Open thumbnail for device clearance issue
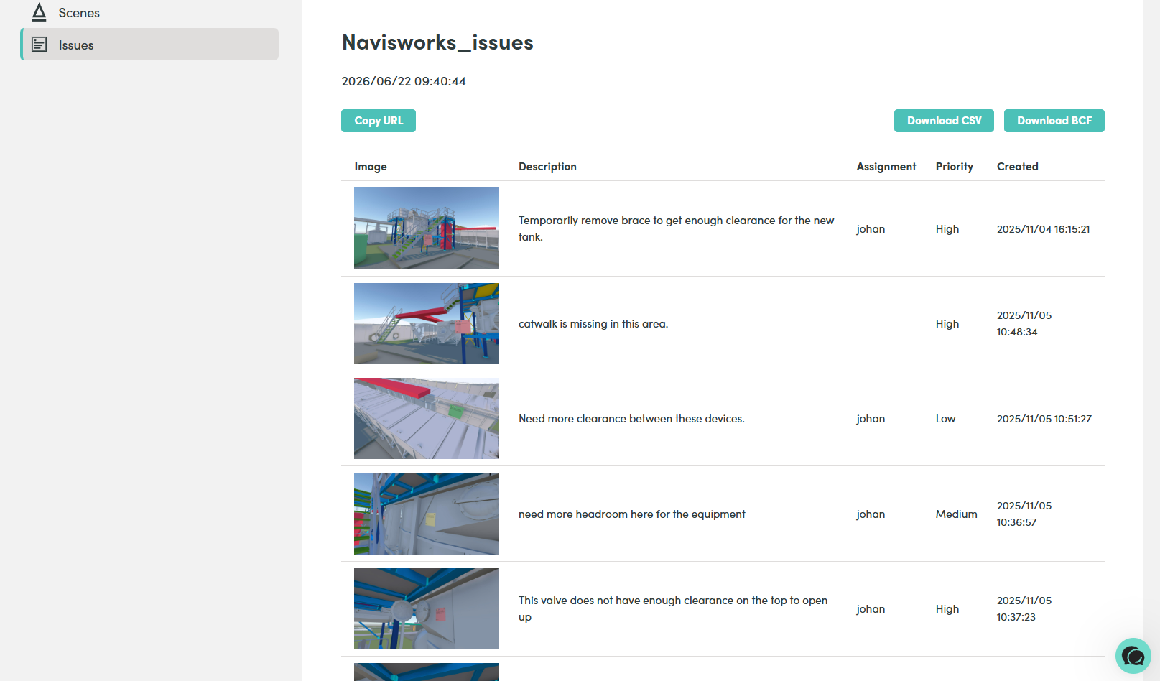 point(427,418)
